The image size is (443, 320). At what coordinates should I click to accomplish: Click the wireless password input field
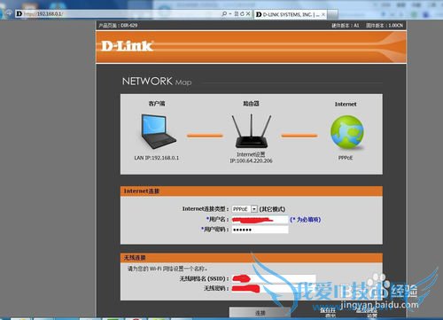tap(274, 288)
